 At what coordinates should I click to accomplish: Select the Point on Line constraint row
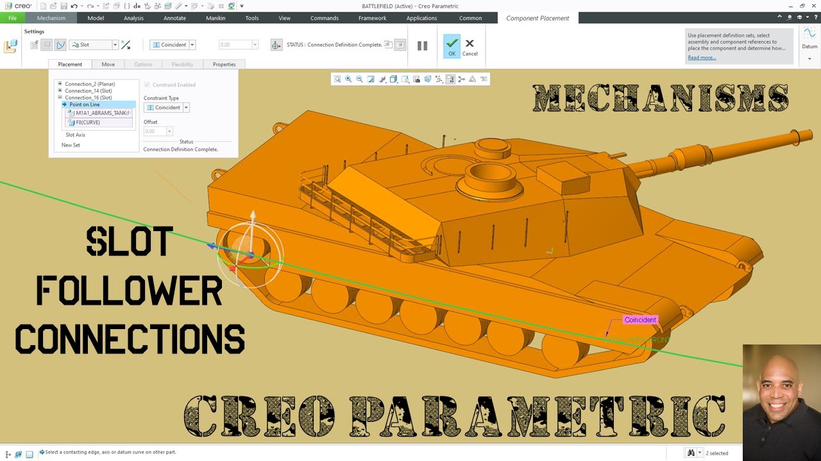point(99,104)
